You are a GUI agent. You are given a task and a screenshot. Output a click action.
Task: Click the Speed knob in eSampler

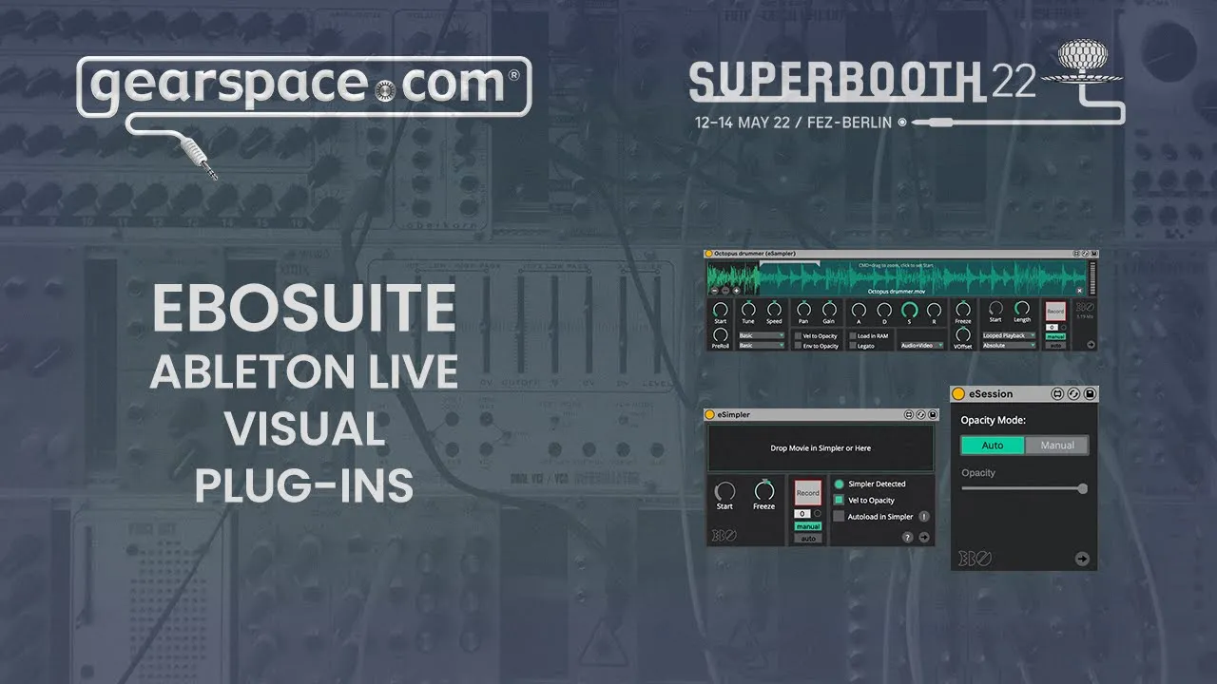coord(774,309)
